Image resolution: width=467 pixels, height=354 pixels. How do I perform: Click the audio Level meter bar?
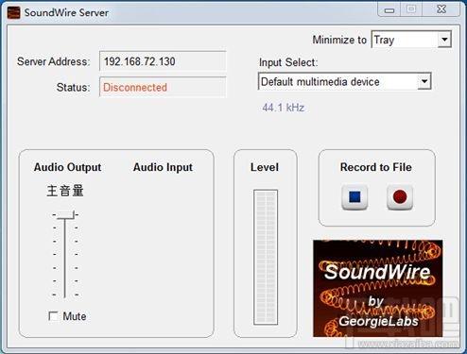[266, 257]
